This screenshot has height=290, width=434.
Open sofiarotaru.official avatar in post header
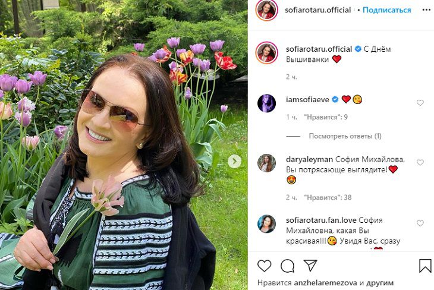[x=267, y=10]
